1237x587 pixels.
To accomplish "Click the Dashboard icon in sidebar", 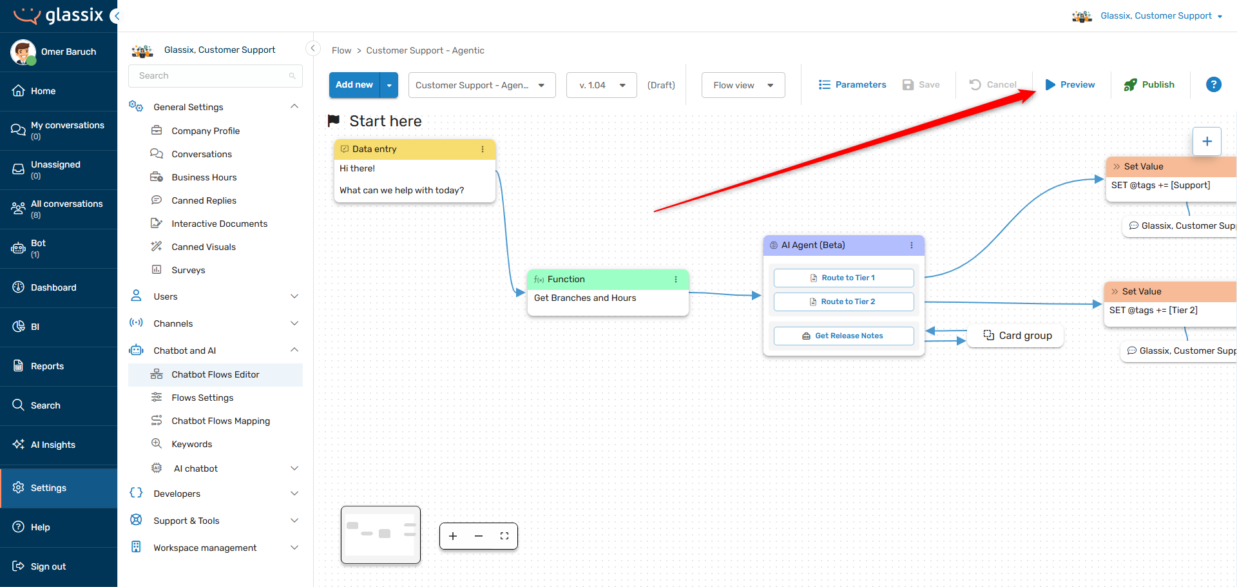I will 19,287.
